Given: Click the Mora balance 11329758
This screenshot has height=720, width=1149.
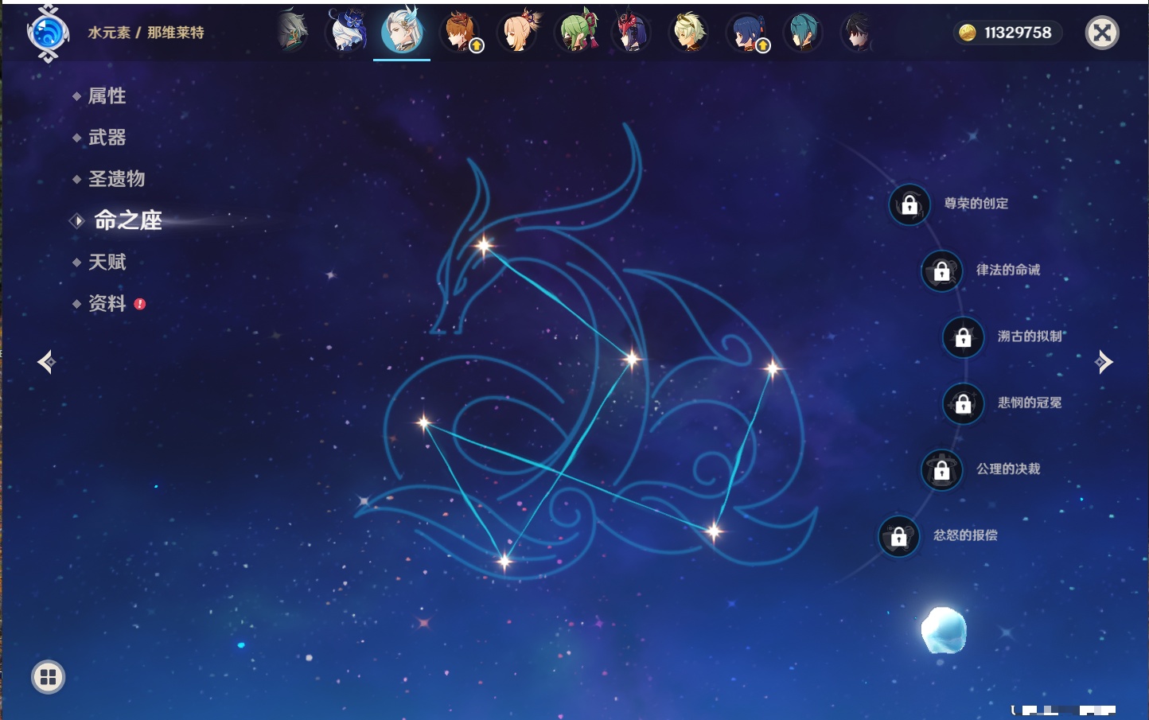Looking at the screenshot, I should coord(1018,33).
